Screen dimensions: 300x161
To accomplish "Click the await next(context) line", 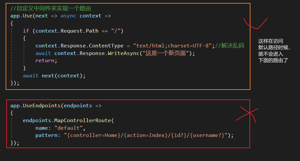I will coord(54,76).
